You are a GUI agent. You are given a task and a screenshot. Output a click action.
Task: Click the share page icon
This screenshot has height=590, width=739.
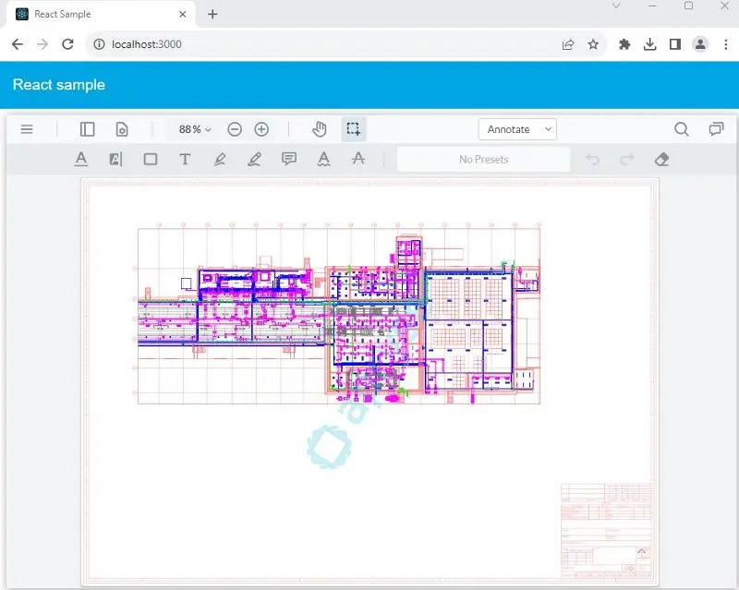[568, 44]
